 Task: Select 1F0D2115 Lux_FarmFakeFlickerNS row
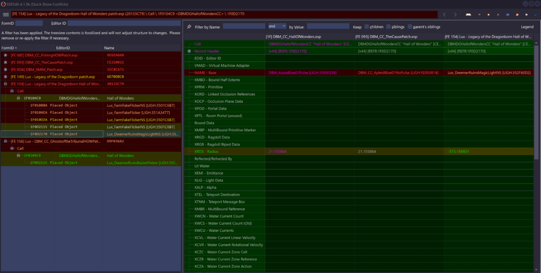pyautogui.click(x=91, y=127)
